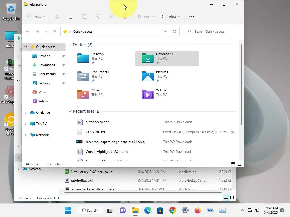
Task: Click the vertical scrollbar in file list
Action: tap(241, 85)
